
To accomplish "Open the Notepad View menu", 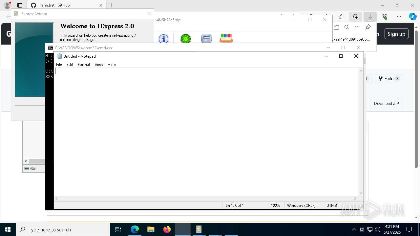I will pos(99,65).
